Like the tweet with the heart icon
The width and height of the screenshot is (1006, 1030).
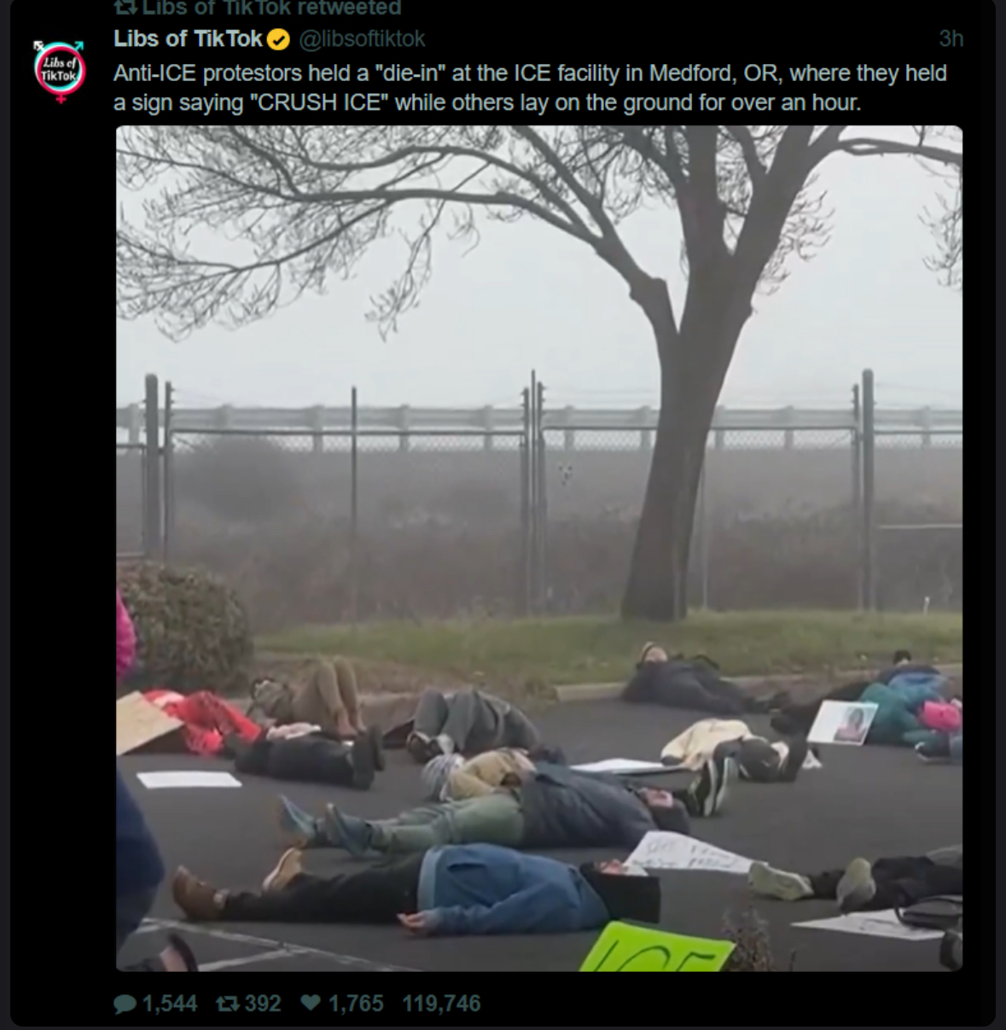click(311, 1003)
